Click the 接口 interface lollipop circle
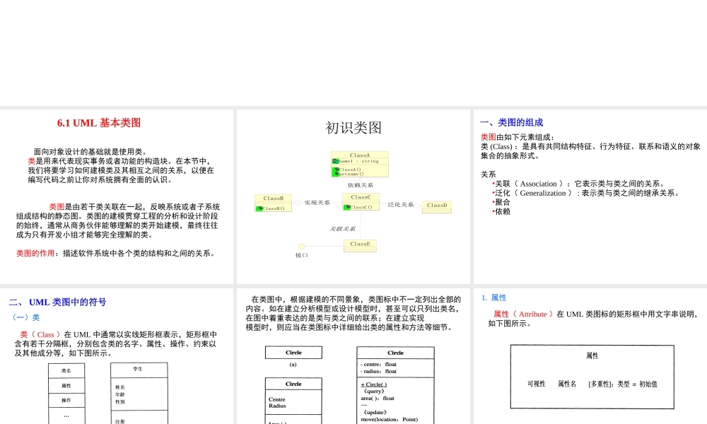The height and width of the screenshot is (424, 707). (x=302, y=246)
